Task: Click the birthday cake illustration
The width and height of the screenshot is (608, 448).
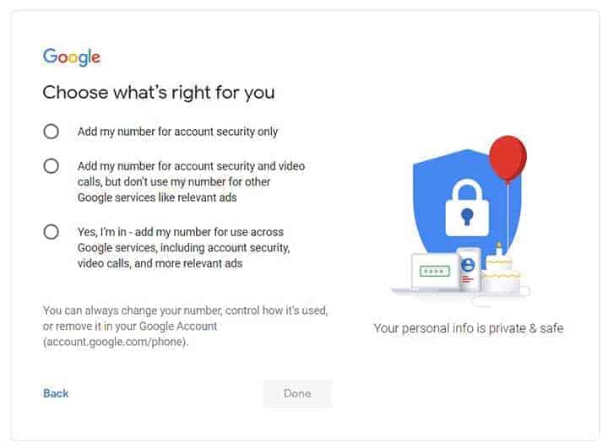Action: coord(500,273)
